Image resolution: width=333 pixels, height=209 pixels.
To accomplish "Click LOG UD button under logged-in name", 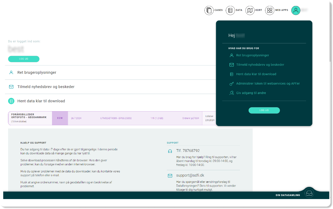I will [x=24, y=59].
